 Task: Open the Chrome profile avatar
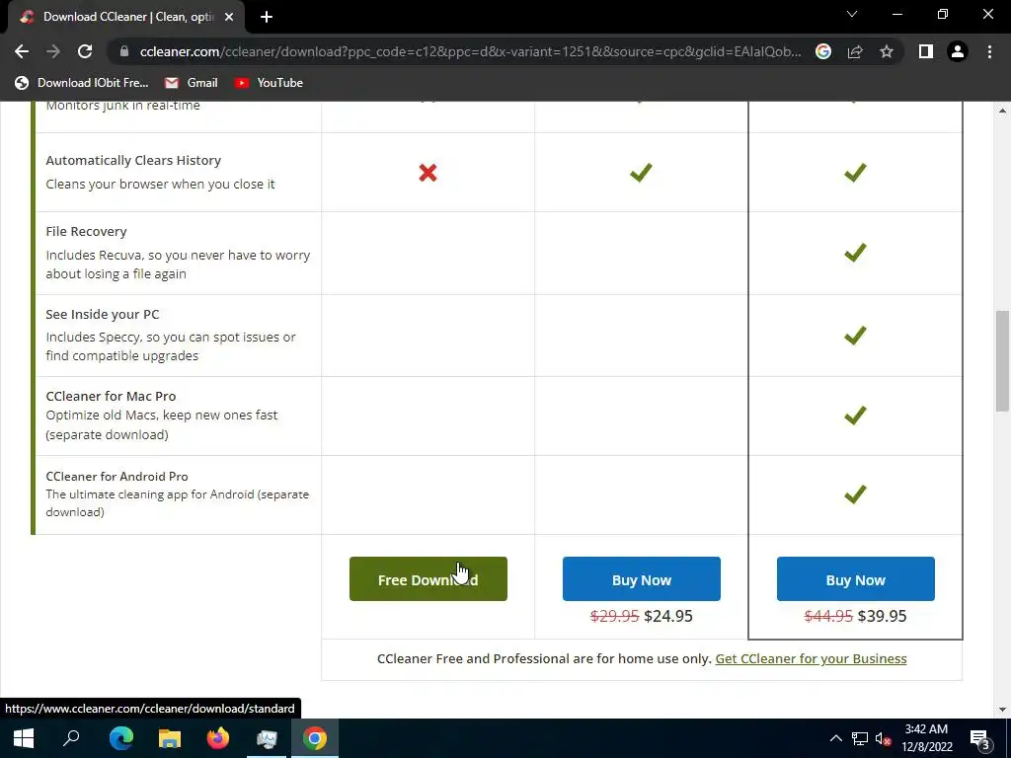tap(958, 51)
